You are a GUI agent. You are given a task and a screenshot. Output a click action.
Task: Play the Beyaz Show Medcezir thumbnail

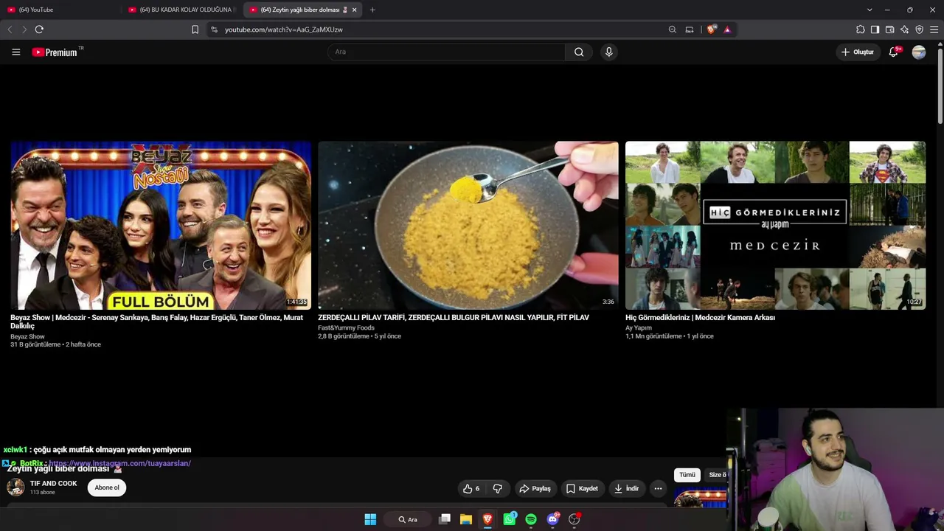tap(161, 226)
